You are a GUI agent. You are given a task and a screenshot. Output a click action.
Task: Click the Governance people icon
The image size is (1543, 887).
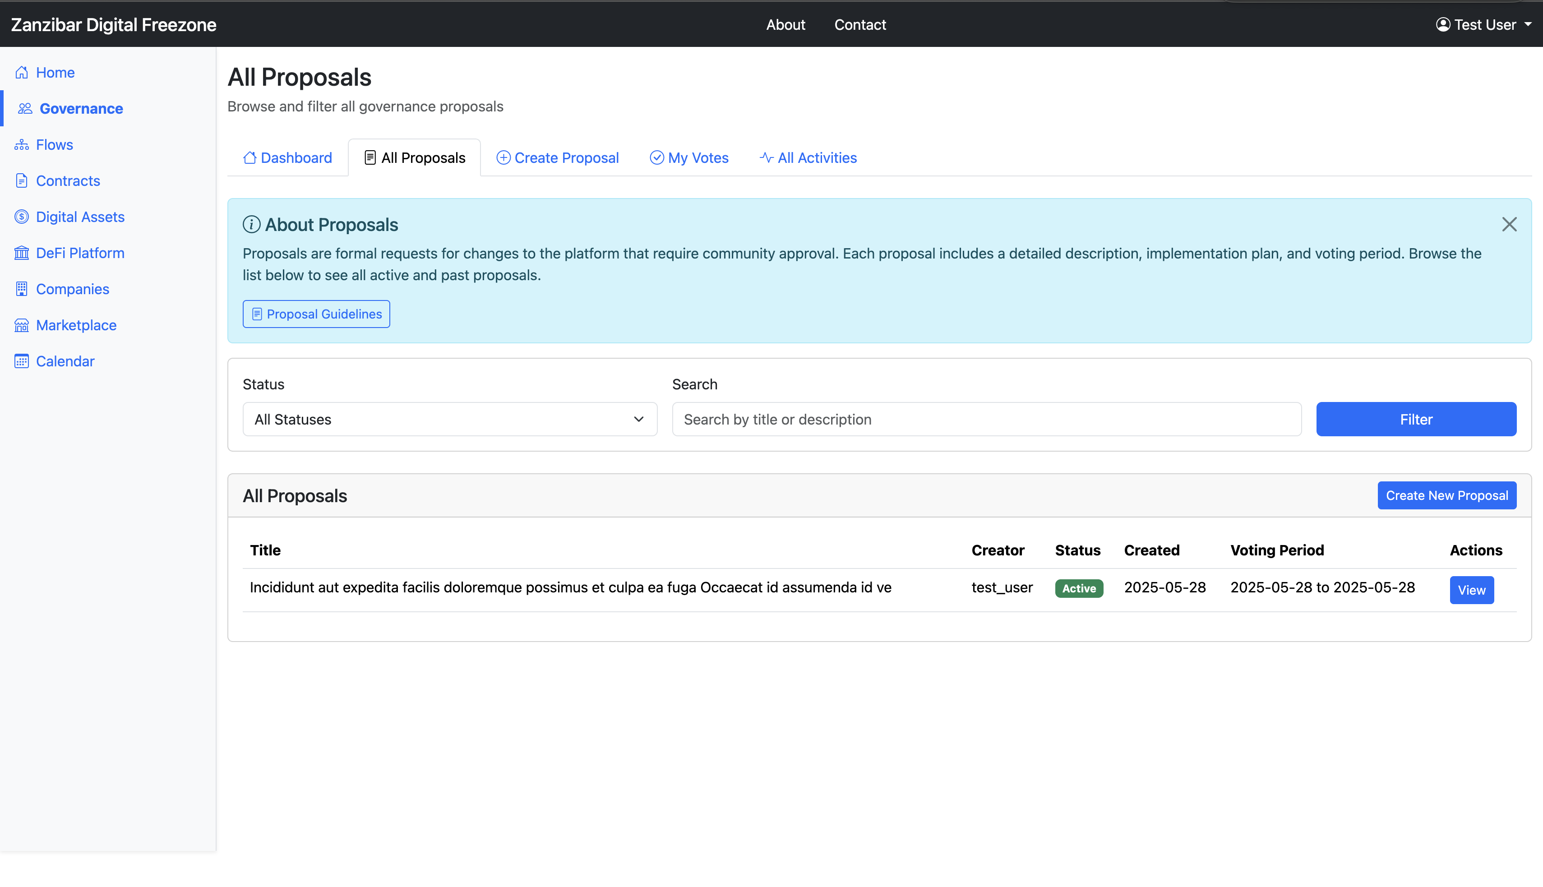[x=25, y=108]
